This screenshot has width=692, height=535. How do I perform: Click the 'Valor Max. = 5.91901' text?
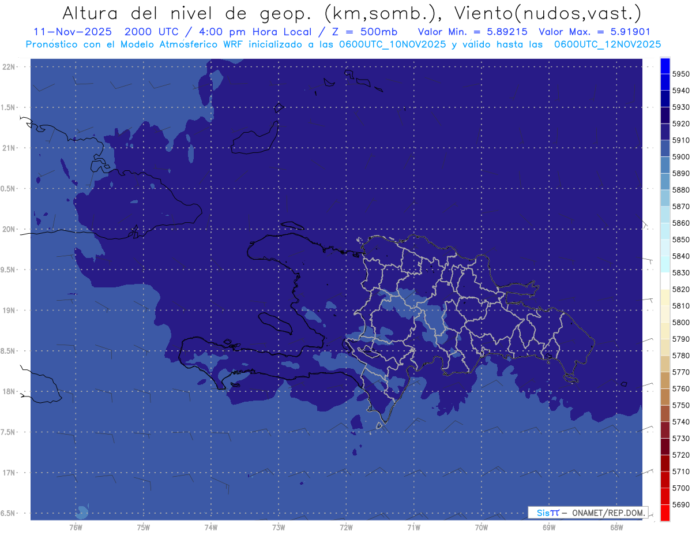(594, 32)
